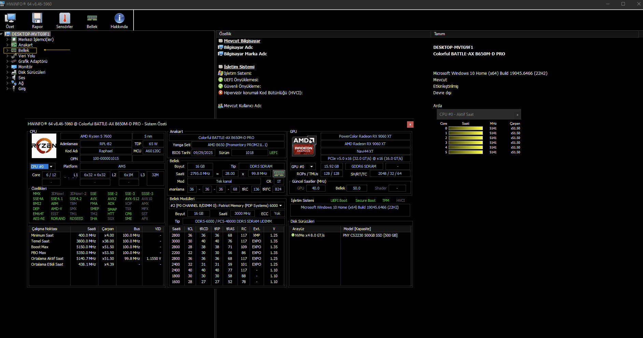Select the Anakart motherboard tree icon
Viewport: 643px width, 338px height.
pos(14,45)
